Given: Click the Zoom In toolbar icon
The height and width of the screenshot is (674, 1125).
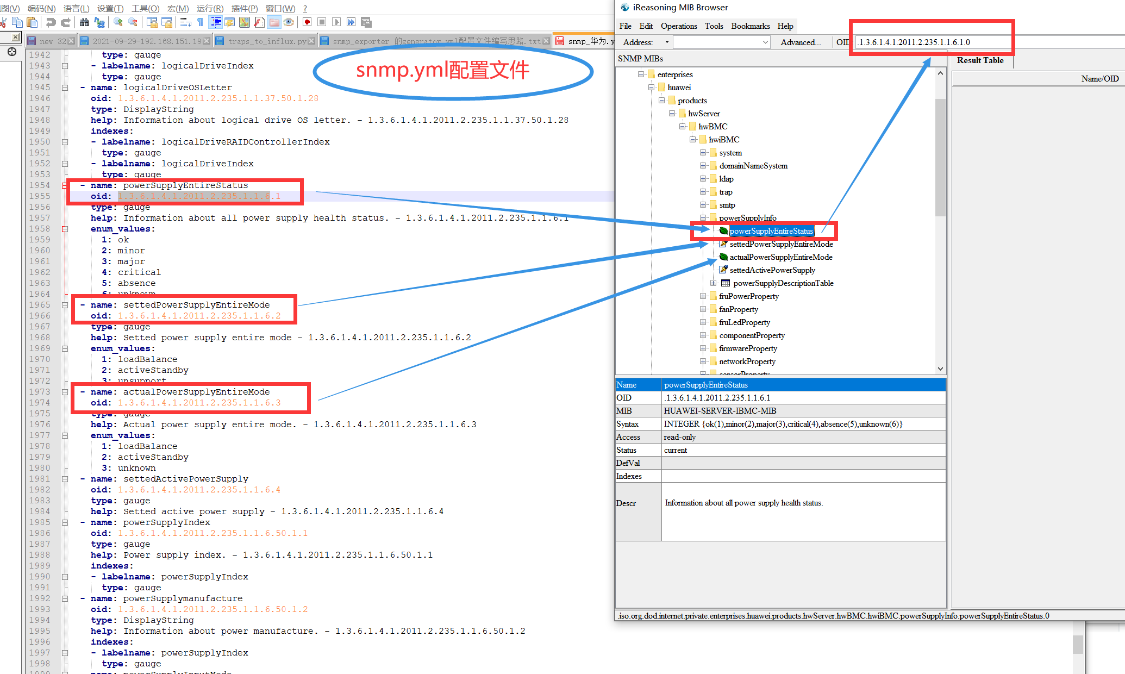Looking at the screenshot, I should pos(117,22).
